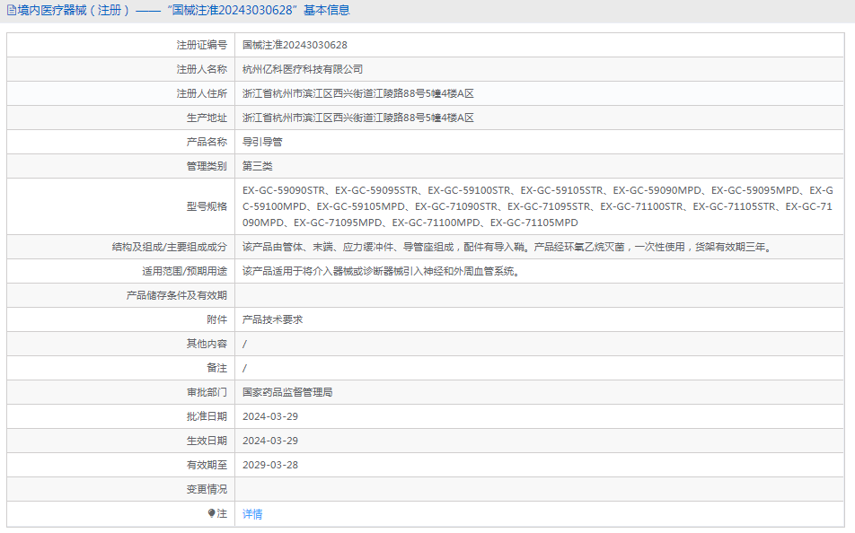The image size is (855, 533).
Task: Select the intended use text 该产品适用于将介入器械
Action: pyautogui.click(x=382, y=271)
